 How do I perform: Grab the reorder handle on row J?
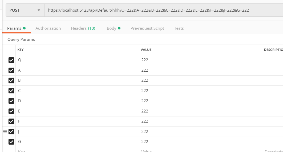(x=5, y=132)
